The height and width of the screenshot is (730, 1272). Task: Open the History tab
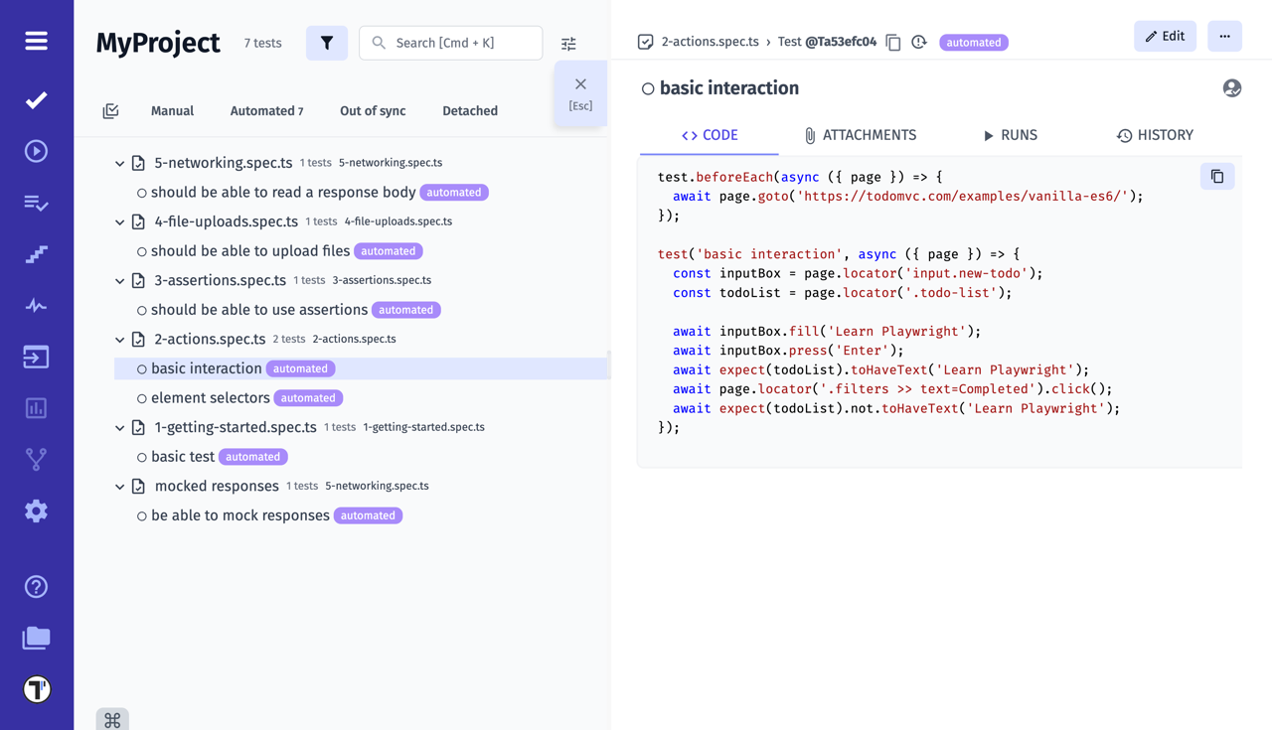click(1155, 135)
